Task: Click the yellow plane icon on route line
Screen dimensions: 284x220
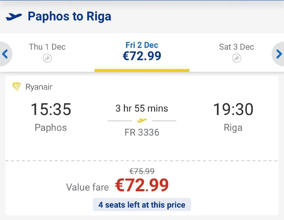Action: coord(142,121)
